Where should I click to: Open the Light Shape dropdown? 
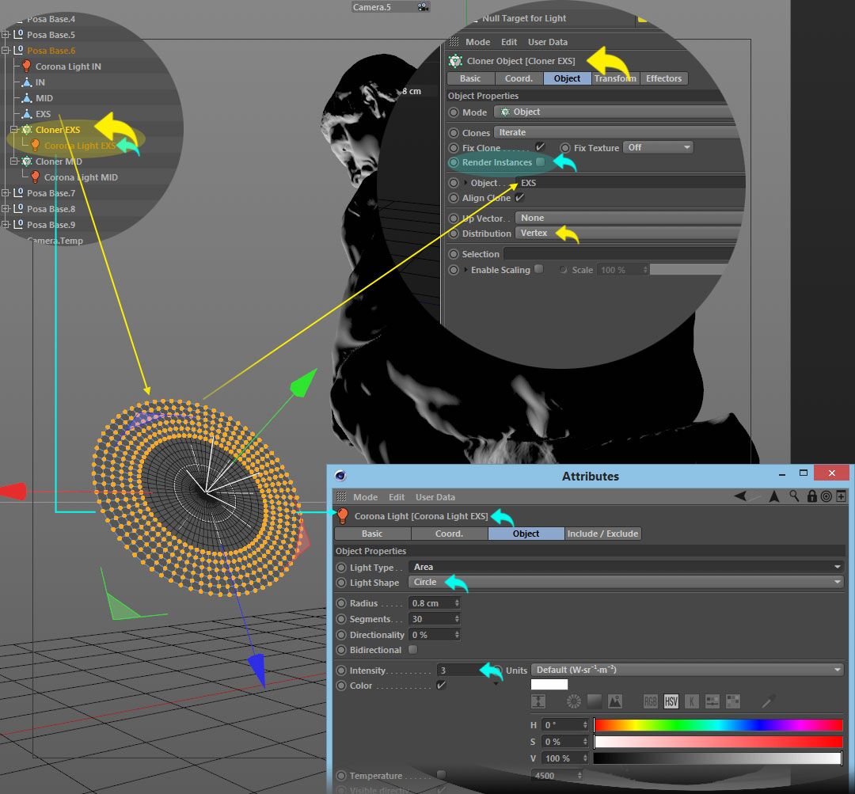pyautogui.click(x=626, y=583)
